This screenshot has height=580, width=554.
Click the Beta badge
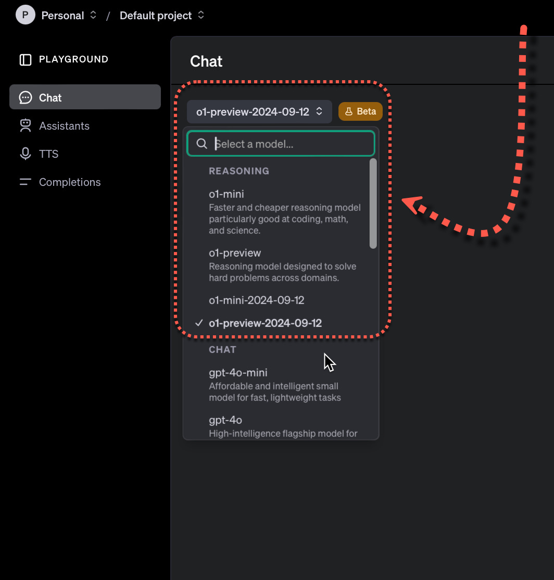360,112
